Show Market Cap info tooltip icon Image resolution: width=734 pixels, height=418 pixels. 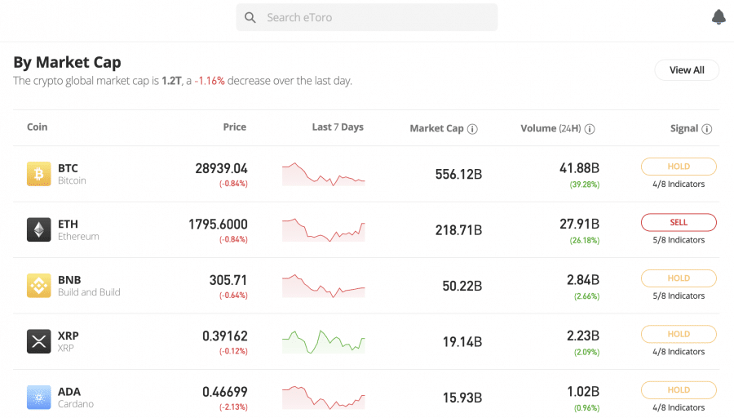472,129
